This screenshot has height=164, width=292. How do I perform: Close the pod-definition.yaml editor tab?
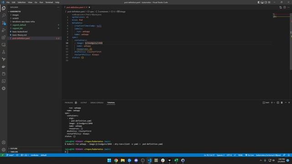pyautogui.click(x=89, y=7)
